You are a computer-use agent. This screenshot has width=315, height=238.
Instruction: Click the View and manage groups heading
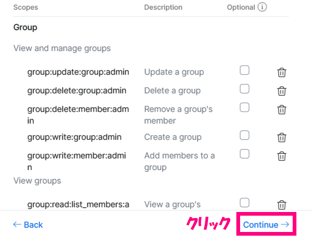point(62,48)
